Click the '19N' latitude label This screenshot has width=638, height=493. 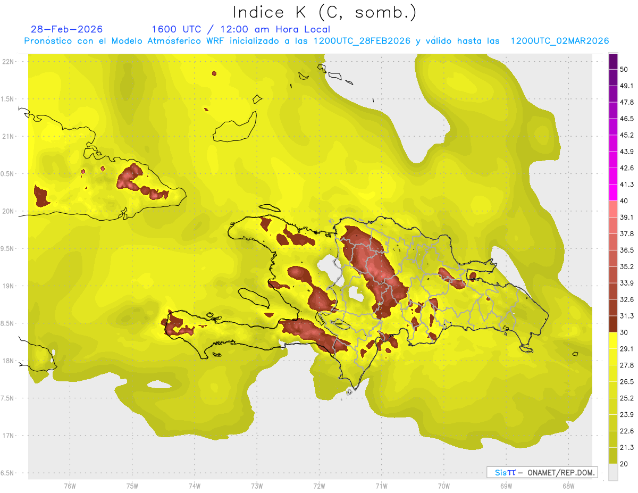[8, 286]
